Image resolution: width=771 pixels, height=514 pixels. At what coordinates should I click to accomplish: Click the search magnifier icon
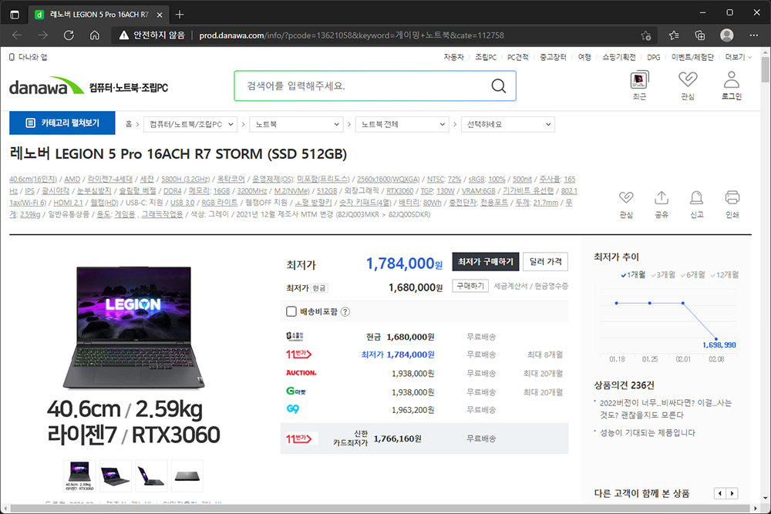click(498, 86)
